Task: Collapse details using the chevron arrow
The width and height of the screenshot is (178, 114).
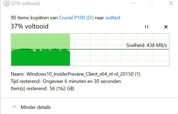Action: pyautogui.click(x=15, y=107)
